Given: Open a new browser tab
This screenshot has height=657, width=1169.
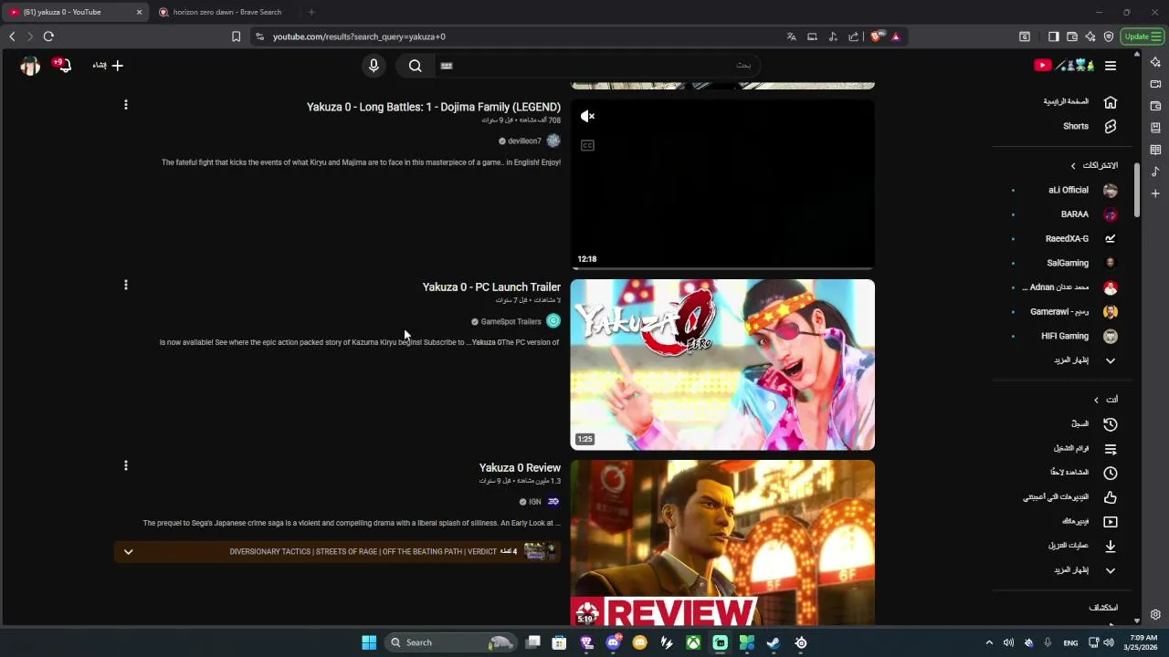Looking at the screenshot, I should [311, 12].
